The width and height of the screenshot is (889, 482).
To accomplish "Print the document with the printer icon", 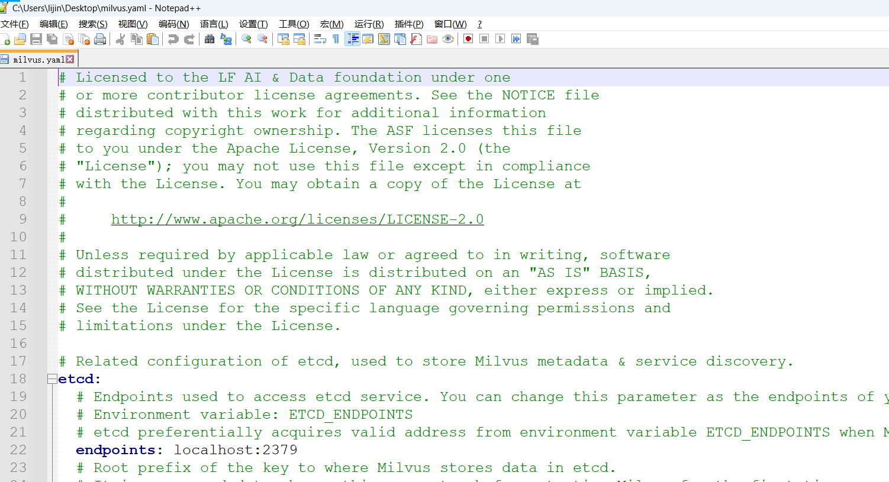I will 101,39.
